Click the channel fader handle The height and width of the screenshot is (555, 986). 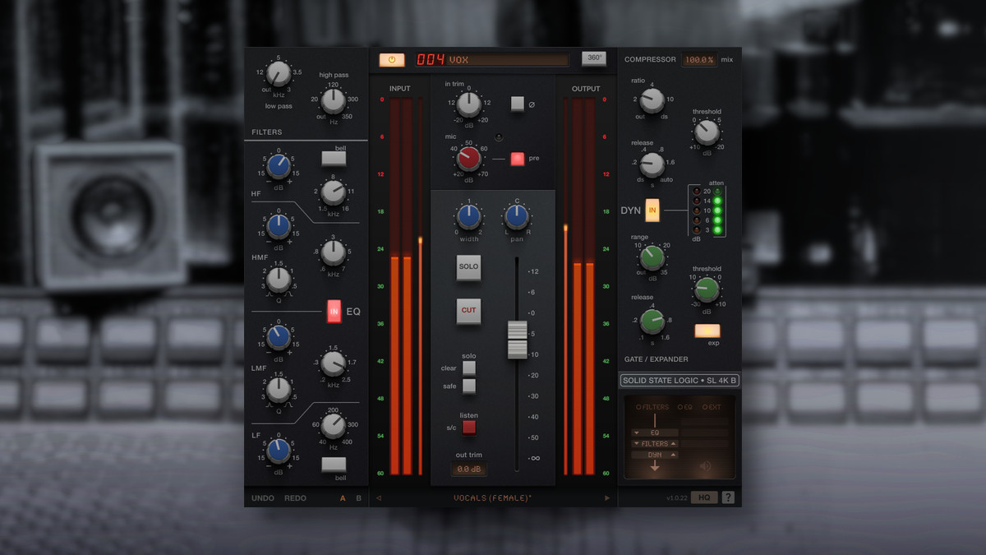(517, 340)
